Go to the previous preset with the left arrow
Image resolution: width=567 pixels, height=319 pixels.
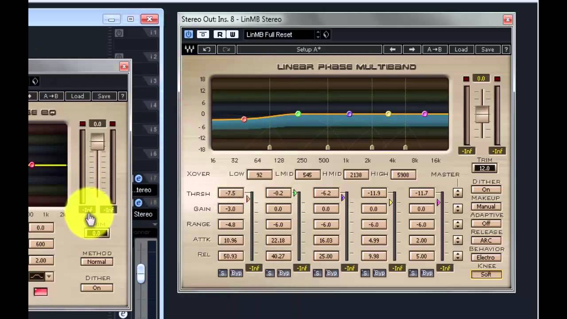392,49
